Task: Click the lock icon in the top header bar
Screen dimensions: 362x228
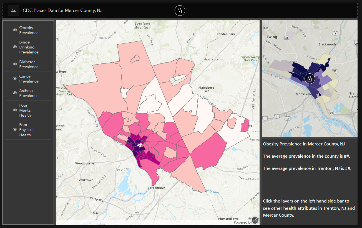Action: pyautogui.click(x=180, y=11)
